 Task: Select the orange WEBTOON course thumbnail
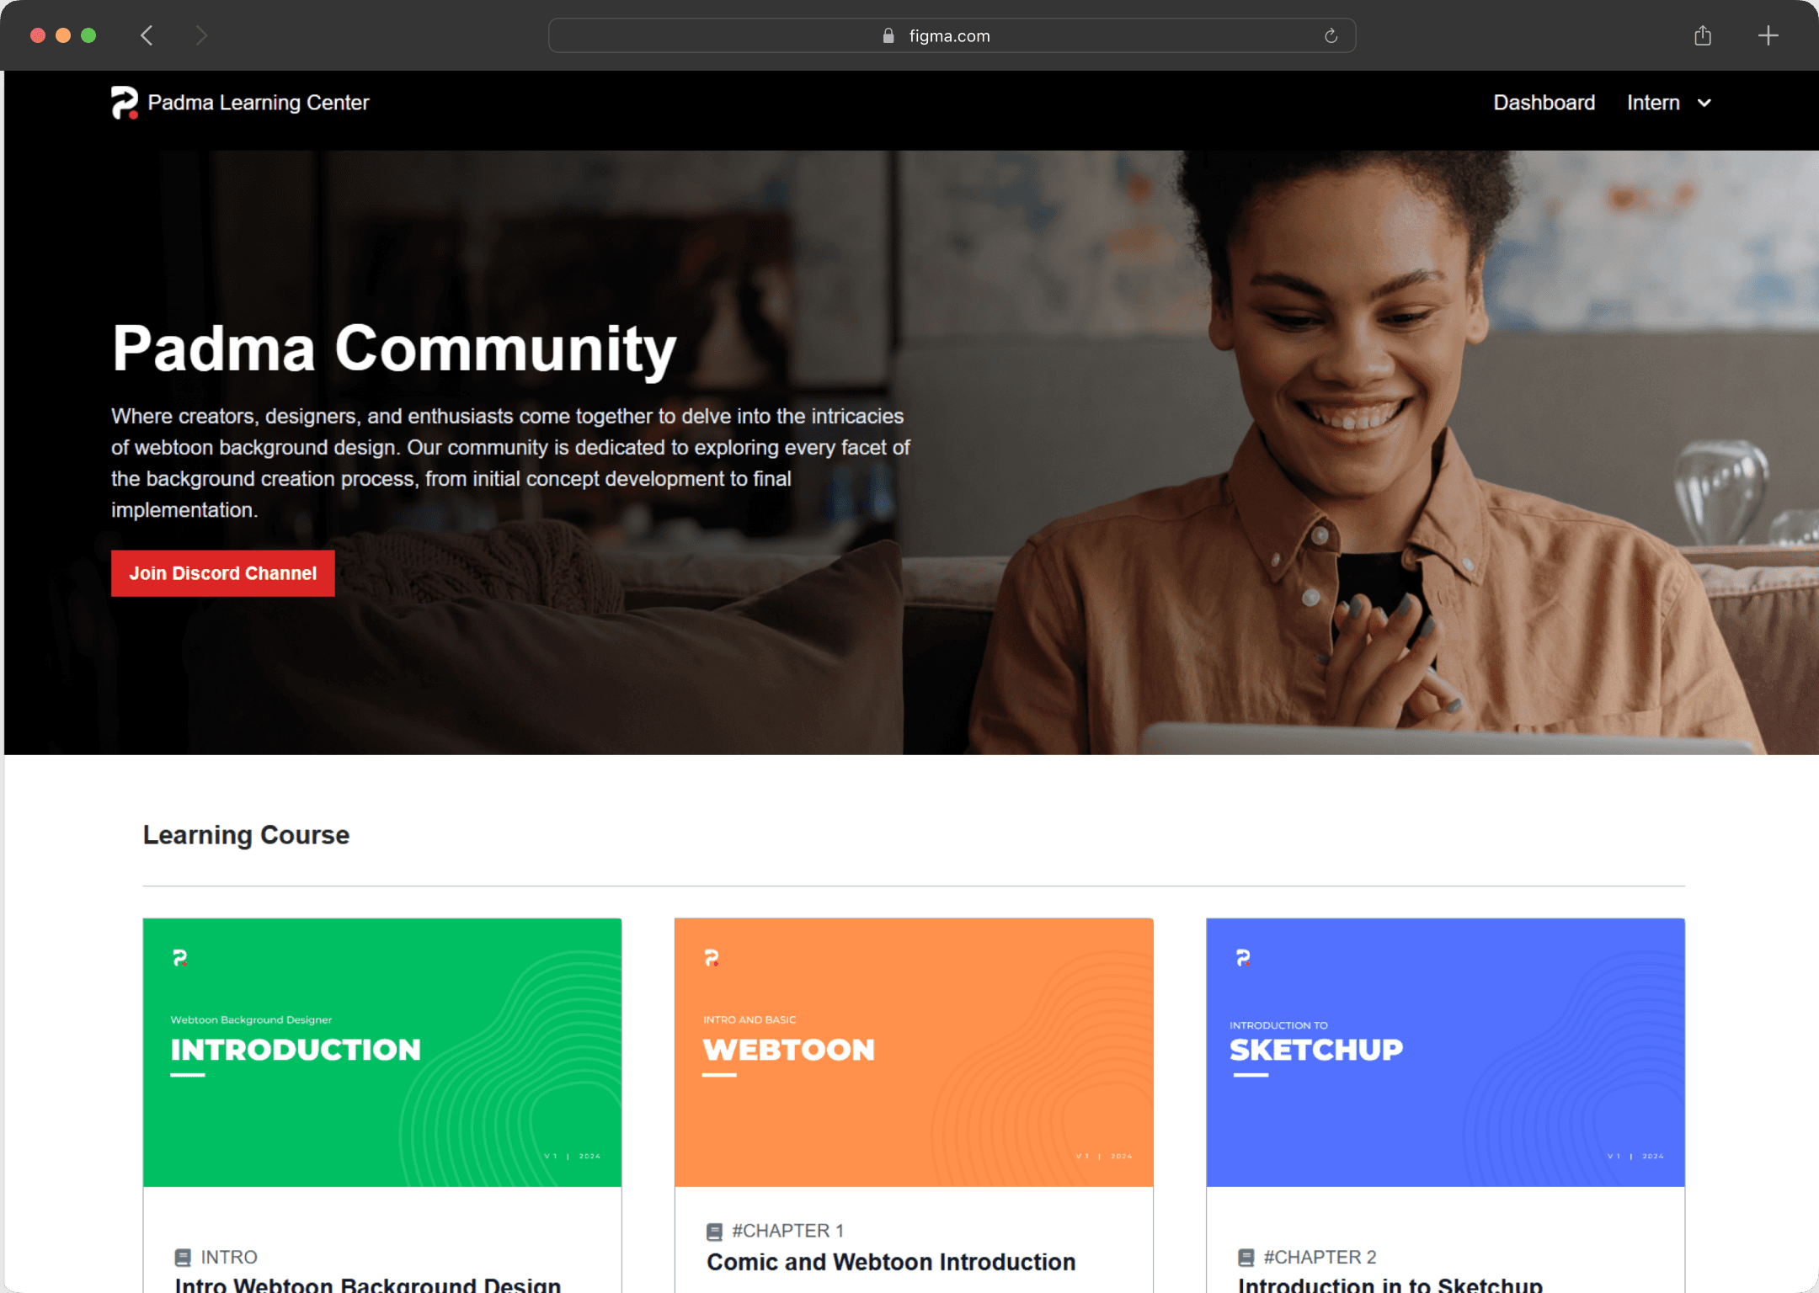point(914,1052)
